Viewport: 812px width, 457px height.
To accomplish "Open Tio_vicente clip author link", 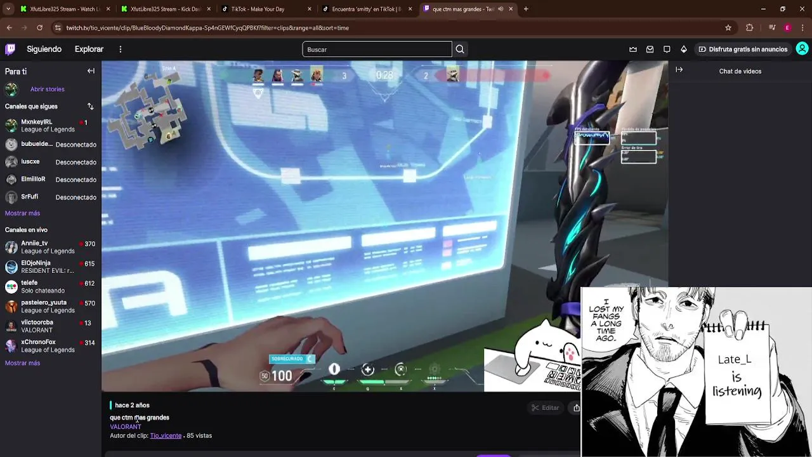I will point(166,435).
